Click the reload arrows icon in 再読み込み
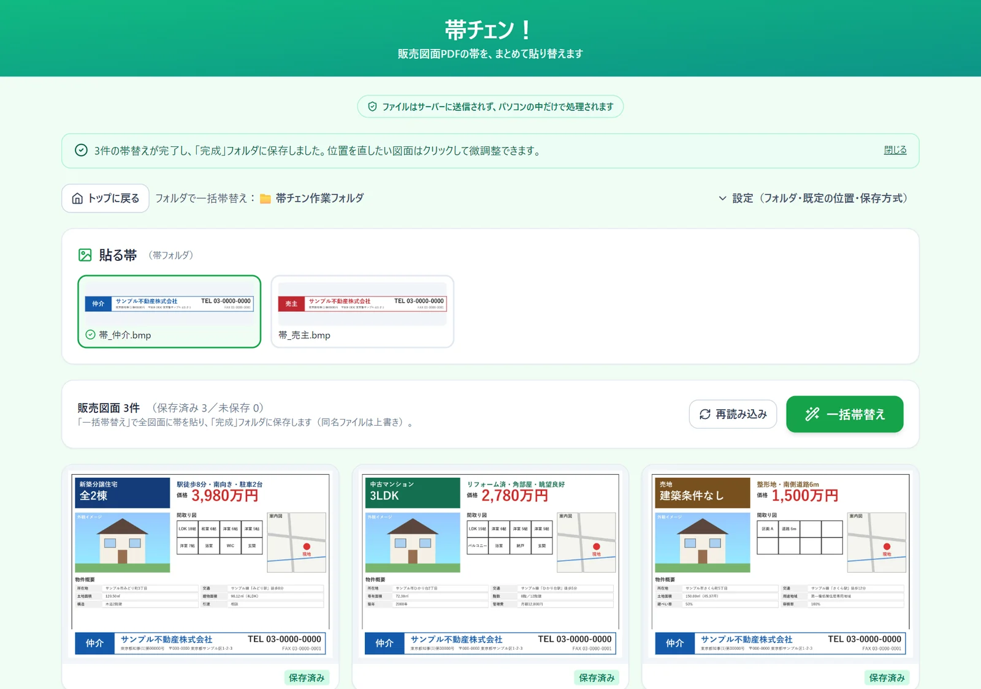The image size is (981, 689). click(x=705, y=415)
